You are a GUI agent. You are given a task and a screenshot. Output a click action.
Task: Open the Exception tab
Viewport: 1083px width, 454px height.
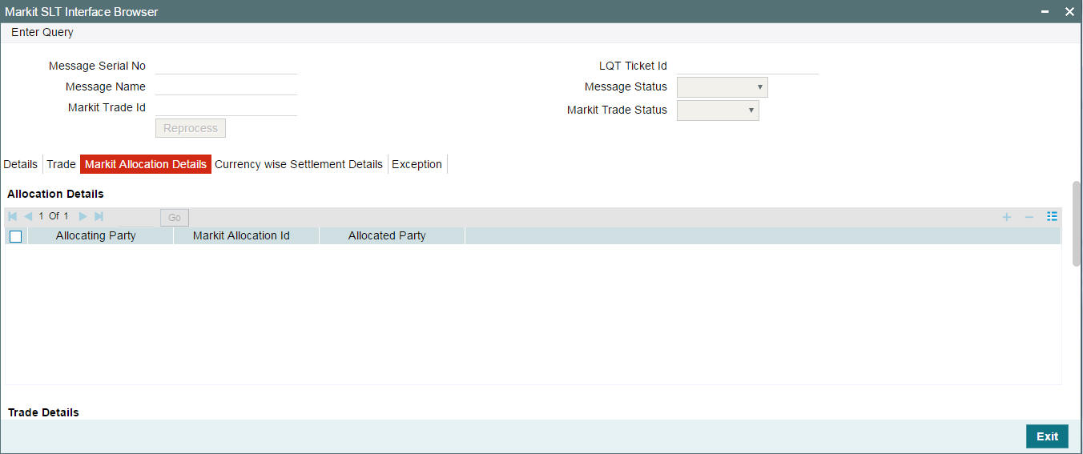417,164
